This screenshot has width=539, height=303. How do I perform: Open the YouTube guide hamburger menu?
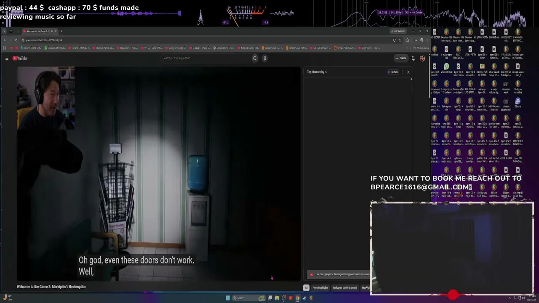click(7, 58)
